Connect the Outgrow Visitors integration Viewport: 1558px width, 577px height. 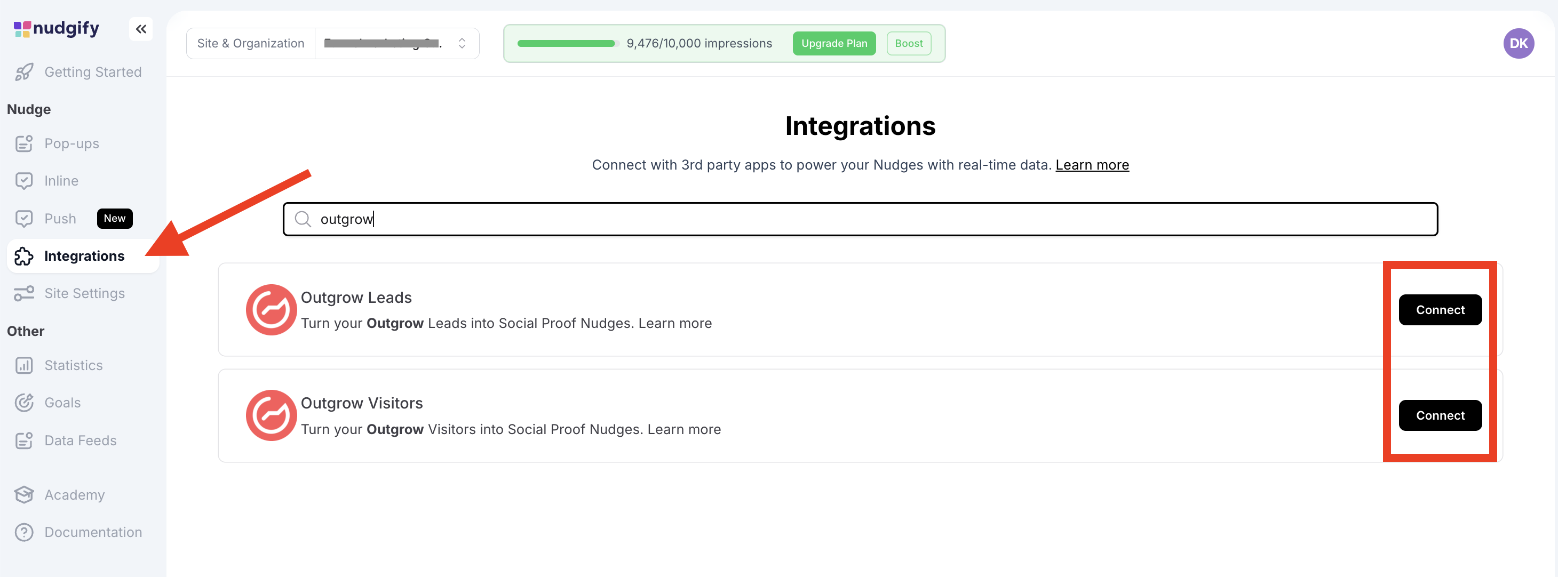pos(1440,415)
